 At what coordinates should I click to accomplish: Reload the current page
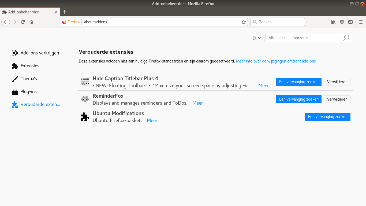[23, 22]
